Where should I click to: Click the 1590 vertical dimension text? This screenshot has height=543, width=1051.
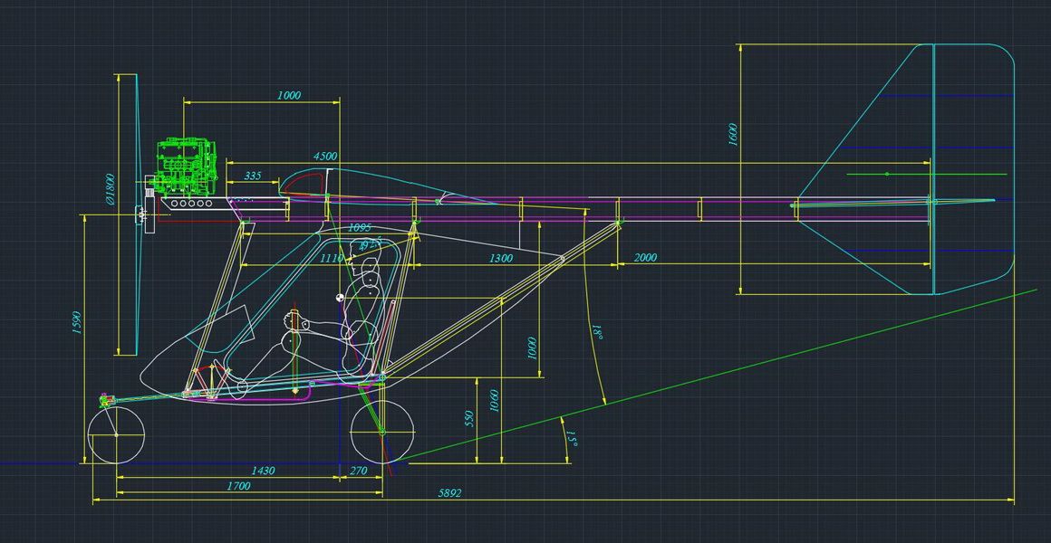[77, 321]
